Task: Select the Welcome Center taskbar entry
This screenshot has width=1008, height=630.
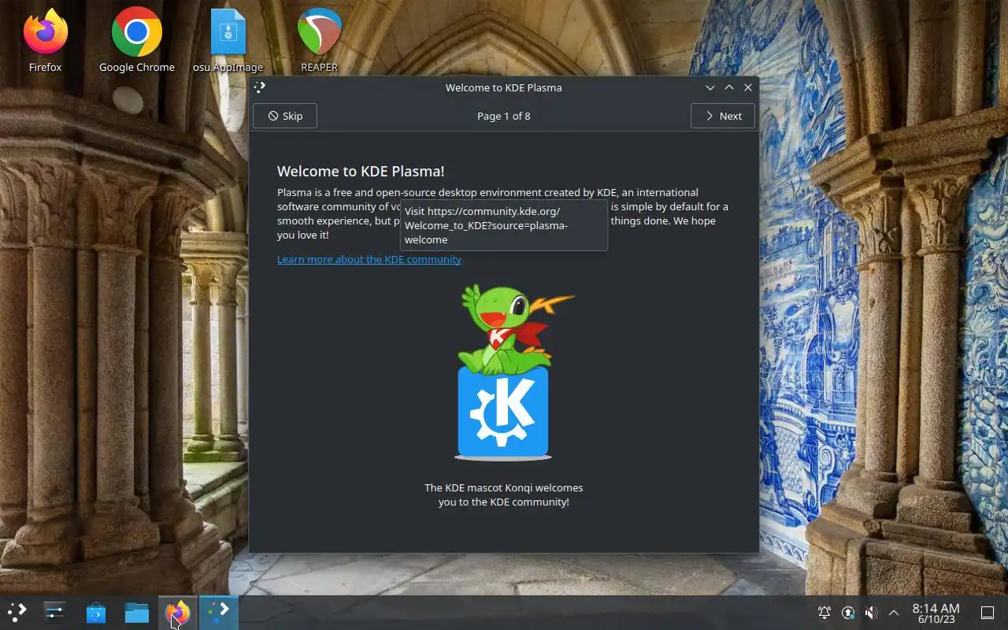Action: click(x=218, y=612)
